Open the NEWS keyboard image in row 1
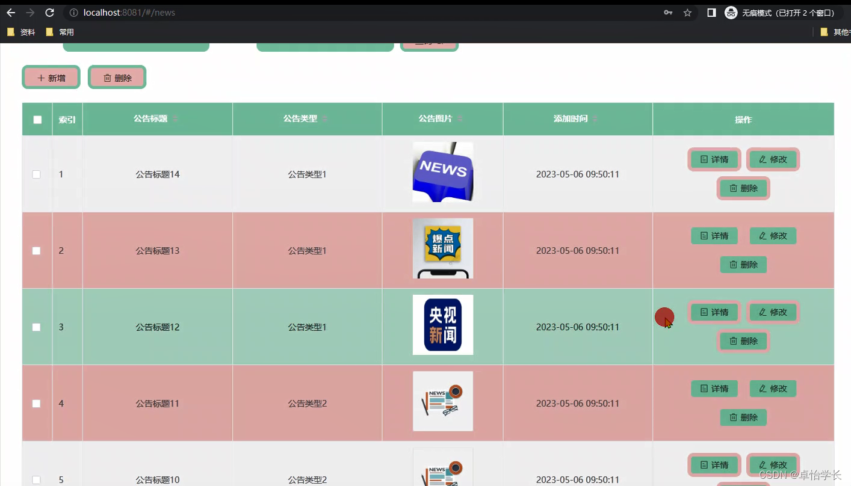 point(443,172)
